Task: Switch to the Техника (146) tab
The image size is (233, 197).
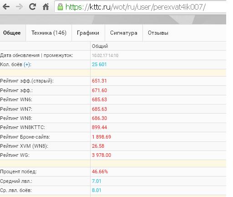Action: [49, 33]
